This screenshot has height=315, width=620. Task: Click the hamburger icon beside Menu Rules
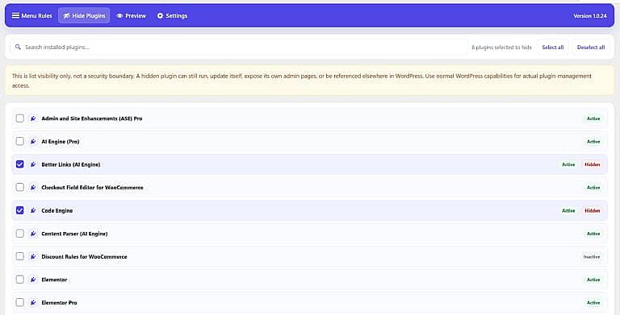[x=15, y=16]
